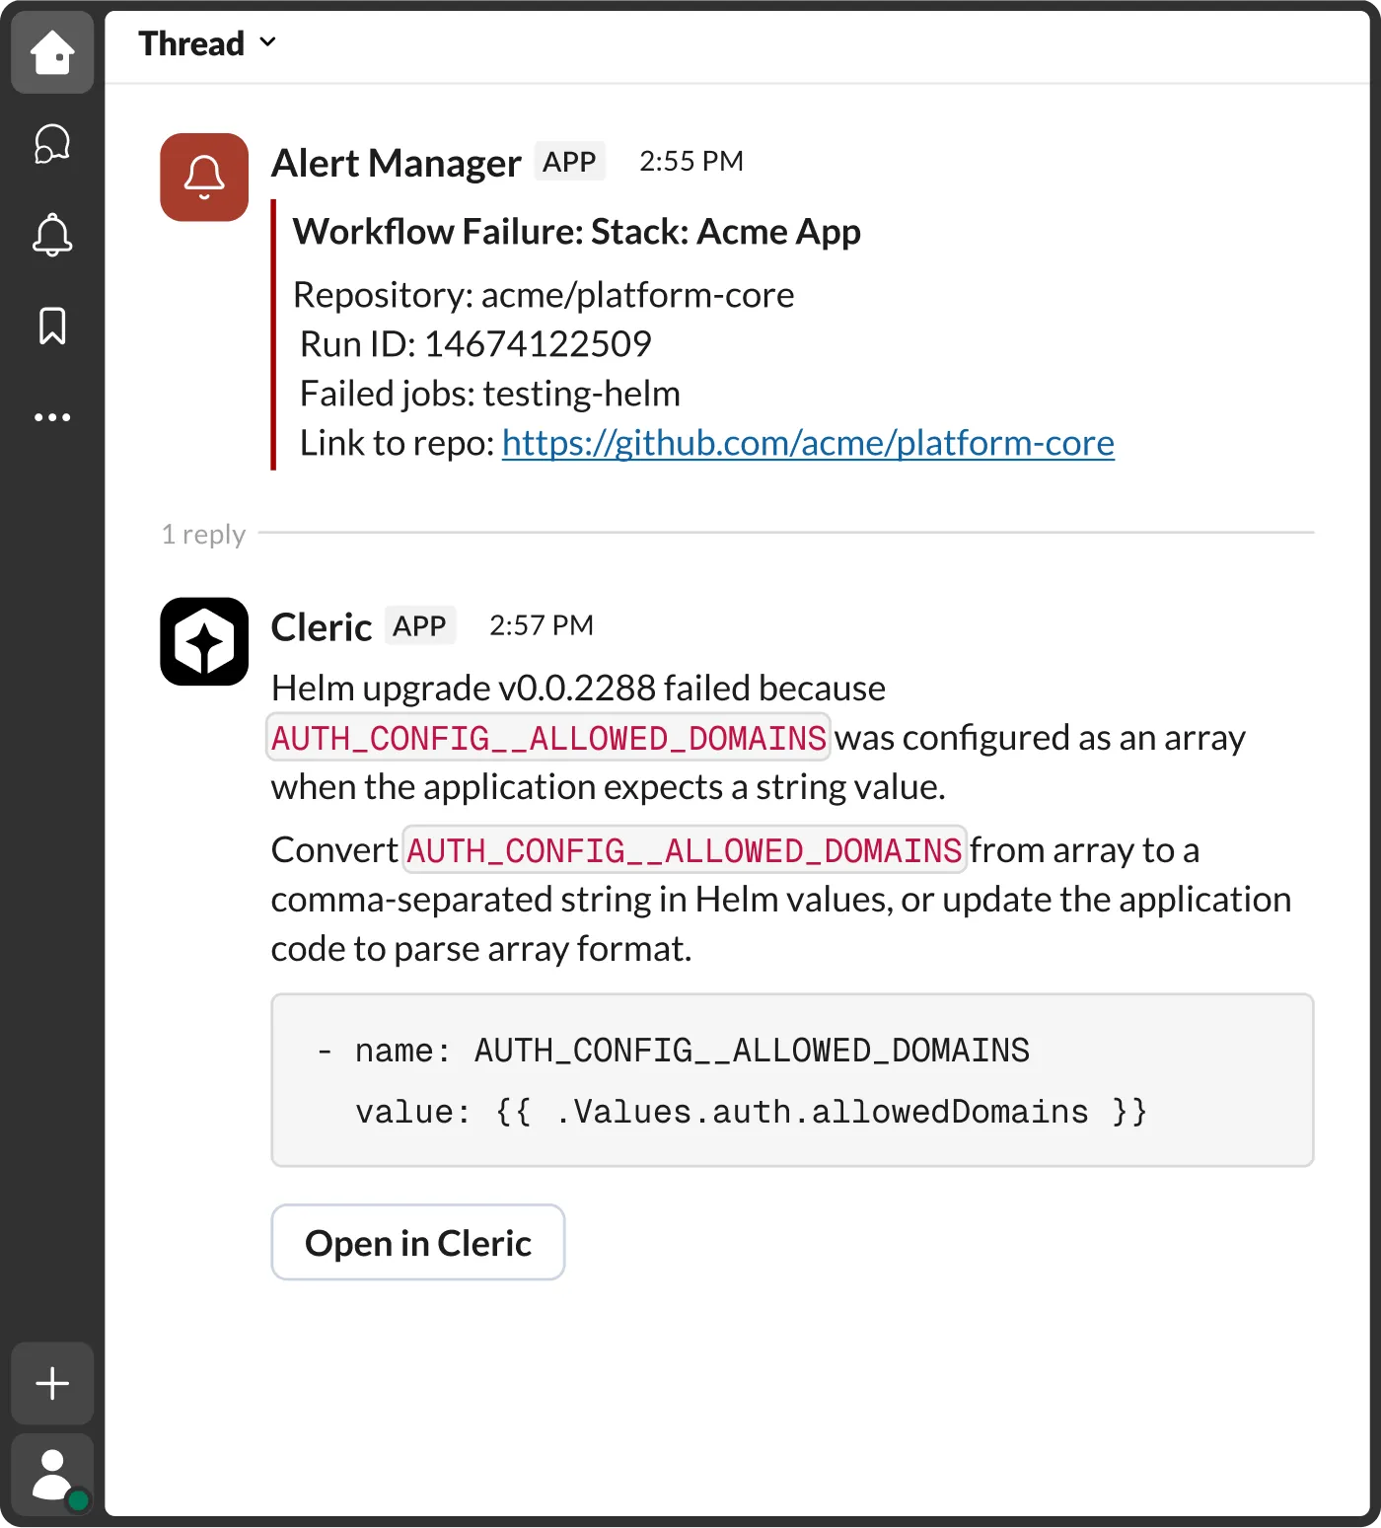Open the Home view in the sidebar
Screen dimensions: 1381x1528
click(51, 53)
